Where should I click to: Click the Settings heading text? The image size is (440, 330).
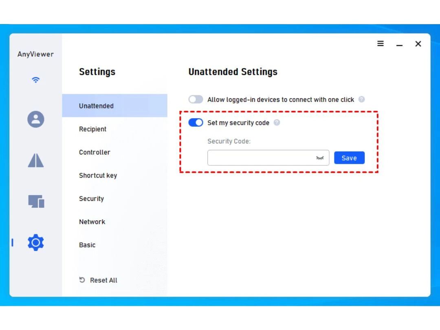[x=97, y=72]
